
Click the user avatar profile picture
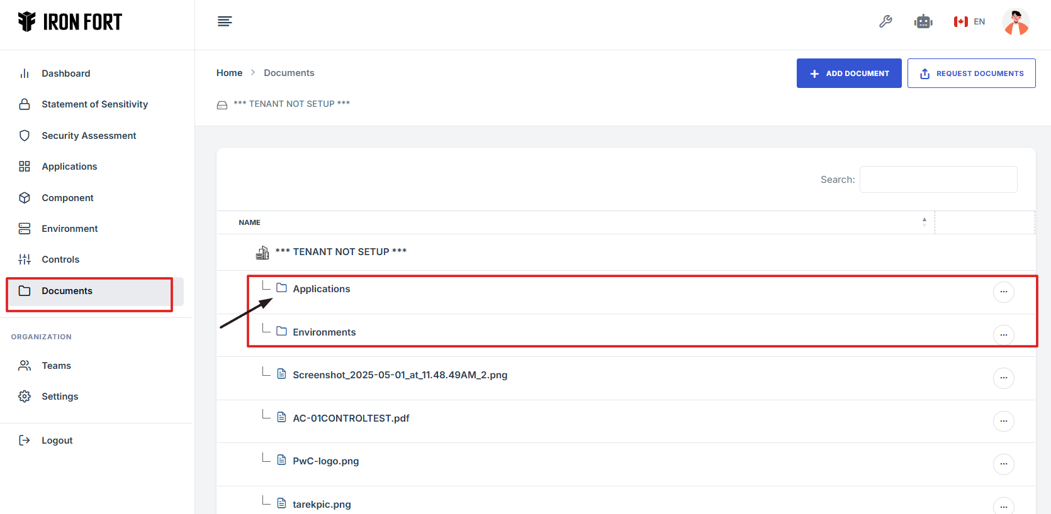[x=1016, y=22]
